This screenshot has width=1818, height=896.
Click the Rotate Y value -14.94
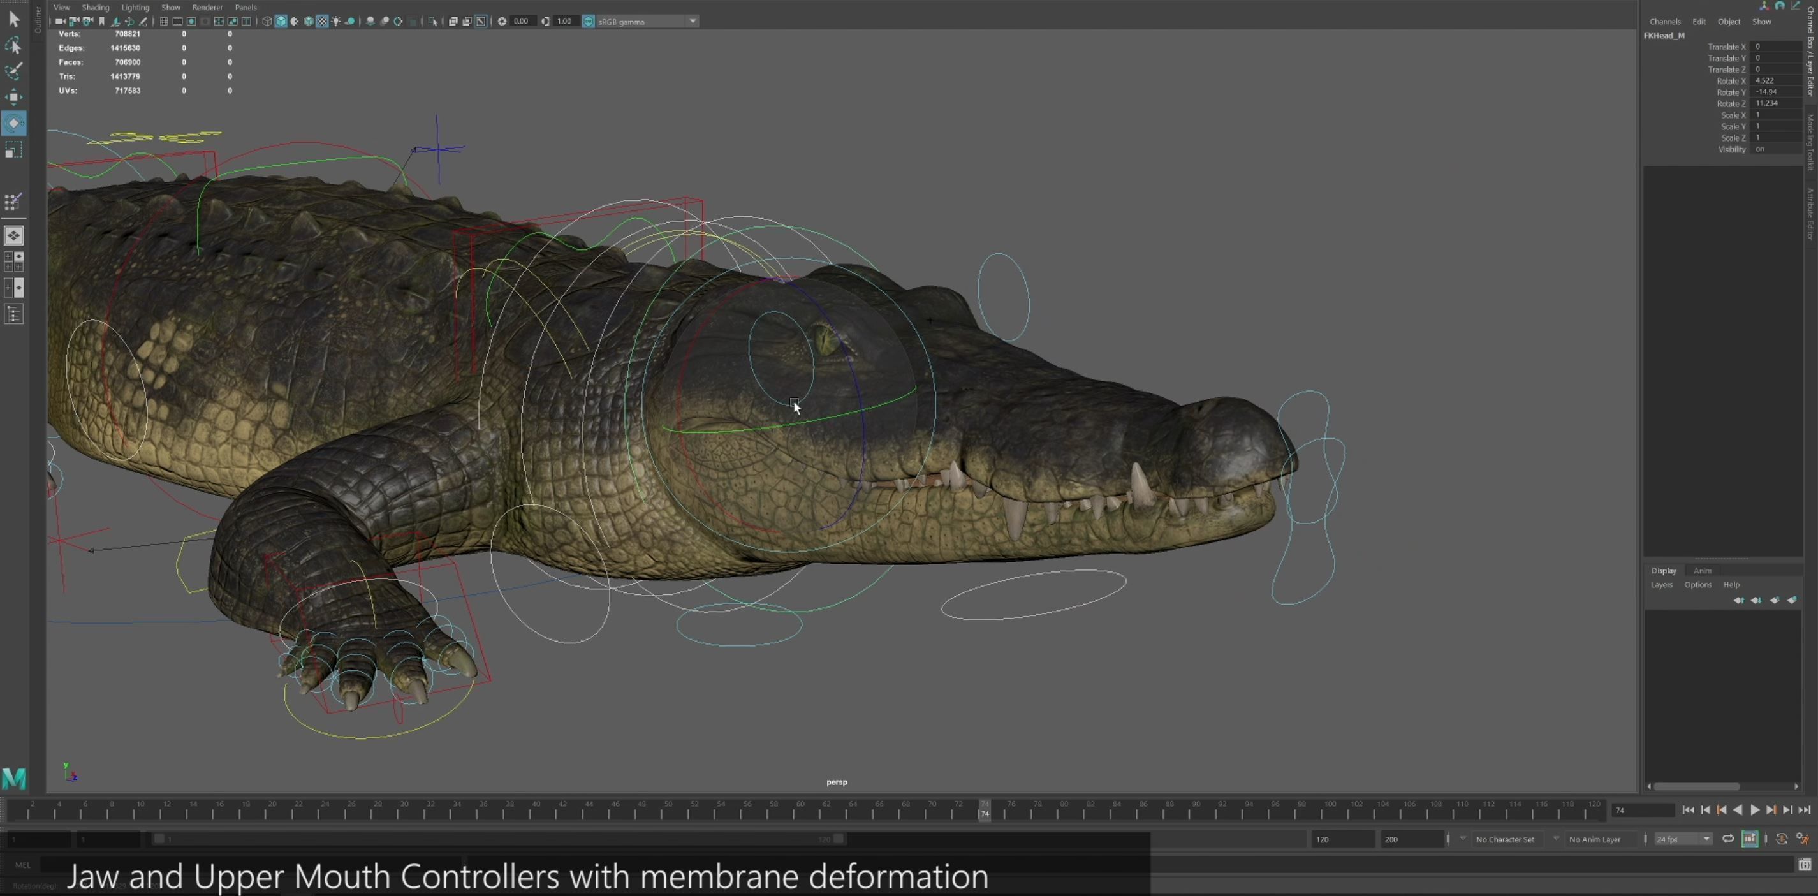pyautogui.click(x=1777, y=92)
